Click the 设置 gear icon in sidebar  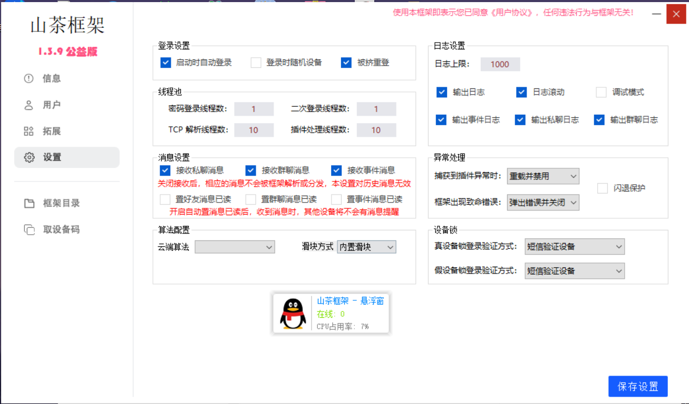[29, 157]
